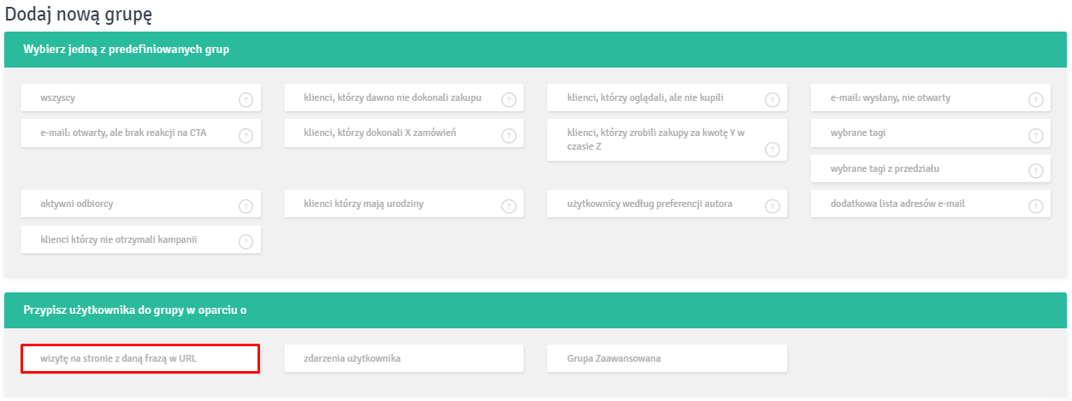Click question mark next to 'klienci którzy nie otrzymali kampanii'
The height and width of the screenshot is (401, 1072).
(x=246, y=242)
